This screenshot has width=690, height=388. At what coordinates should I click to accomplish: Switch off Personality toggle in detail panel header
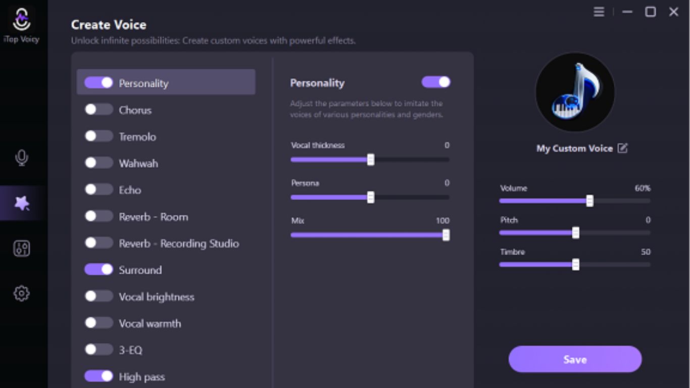(x=436, y=82)
